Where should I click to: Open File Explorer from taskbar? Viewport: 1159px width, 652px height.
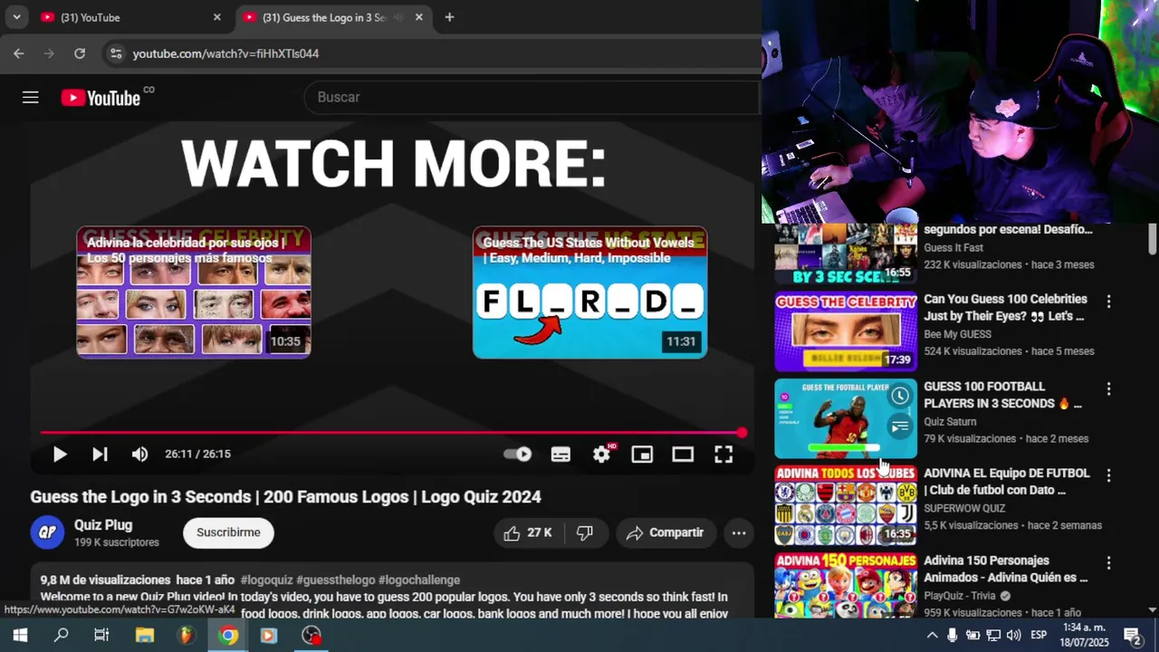point(145,635)
